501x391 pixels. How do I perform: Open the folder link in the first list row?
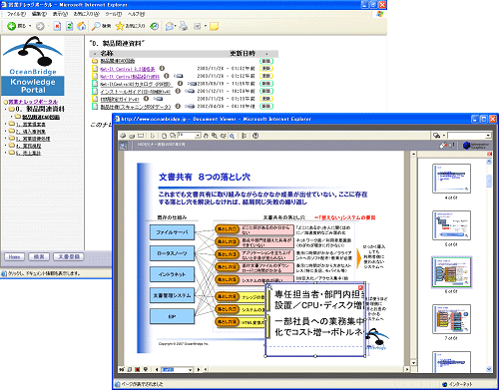(x=118, y=61)
